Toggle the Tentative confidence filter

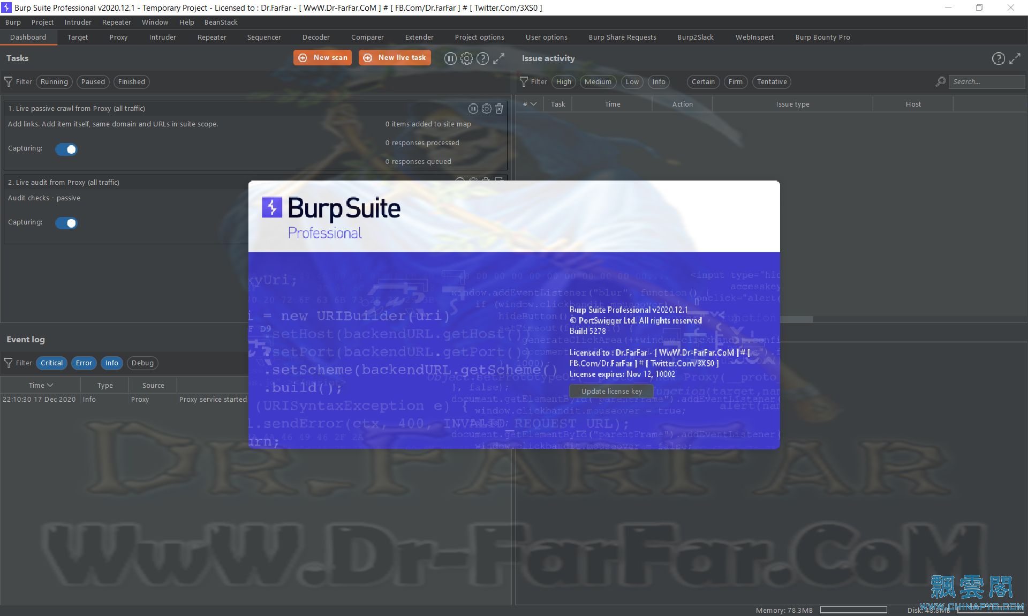click(772, 82)
